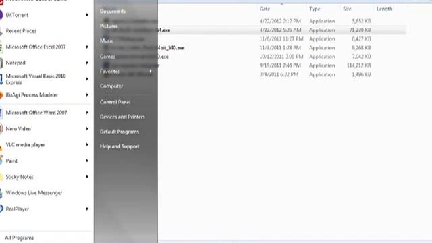
Task: Expand VLC media player jump list arrow
Action: 87,145
